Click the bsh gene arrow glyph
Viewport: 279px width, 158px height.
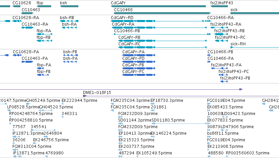[69, 6]
